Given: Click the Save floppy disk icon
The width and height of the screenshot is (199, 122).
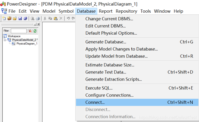Looking at the screenshot, I should (x=20, y=18).
